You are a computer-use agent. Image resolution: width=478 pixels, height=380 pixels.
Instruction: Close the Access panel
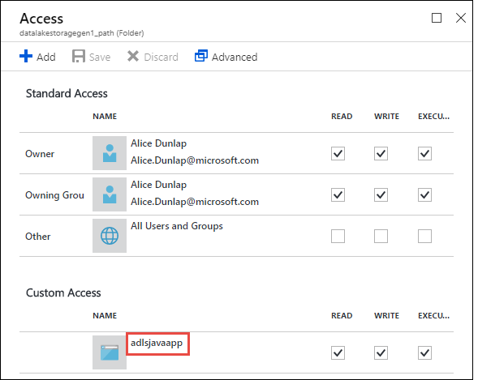tap(461, 18)
